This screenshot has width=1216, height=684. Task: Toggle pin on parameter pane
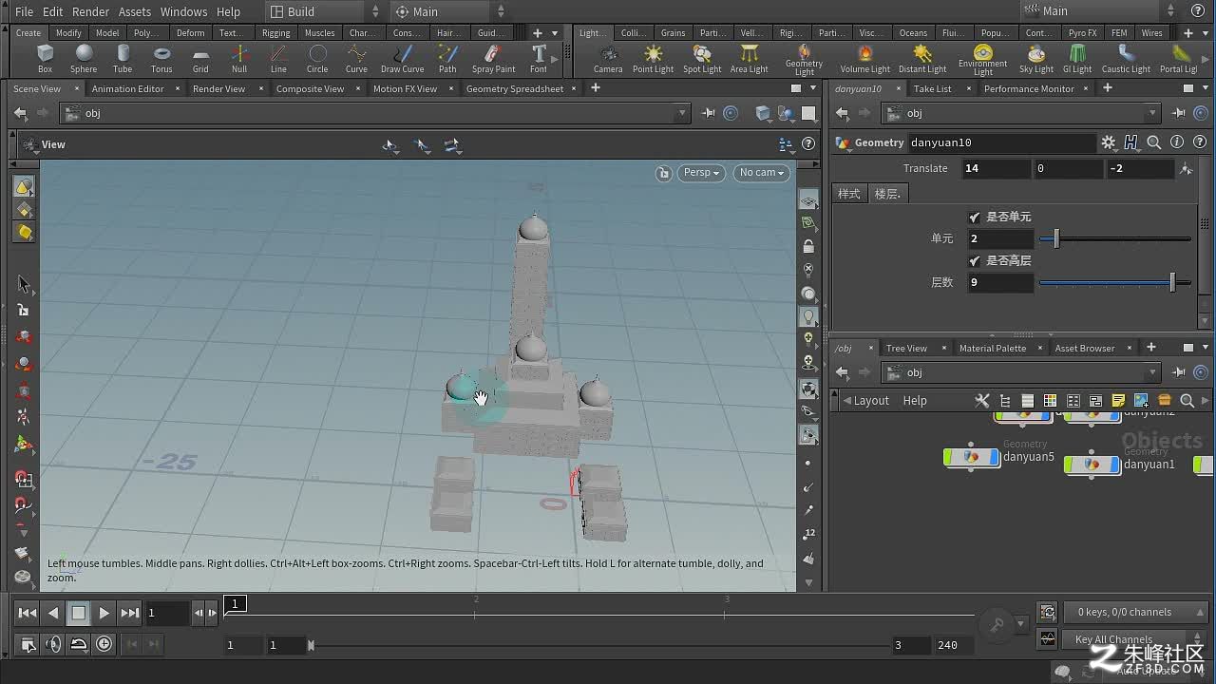1179,113
